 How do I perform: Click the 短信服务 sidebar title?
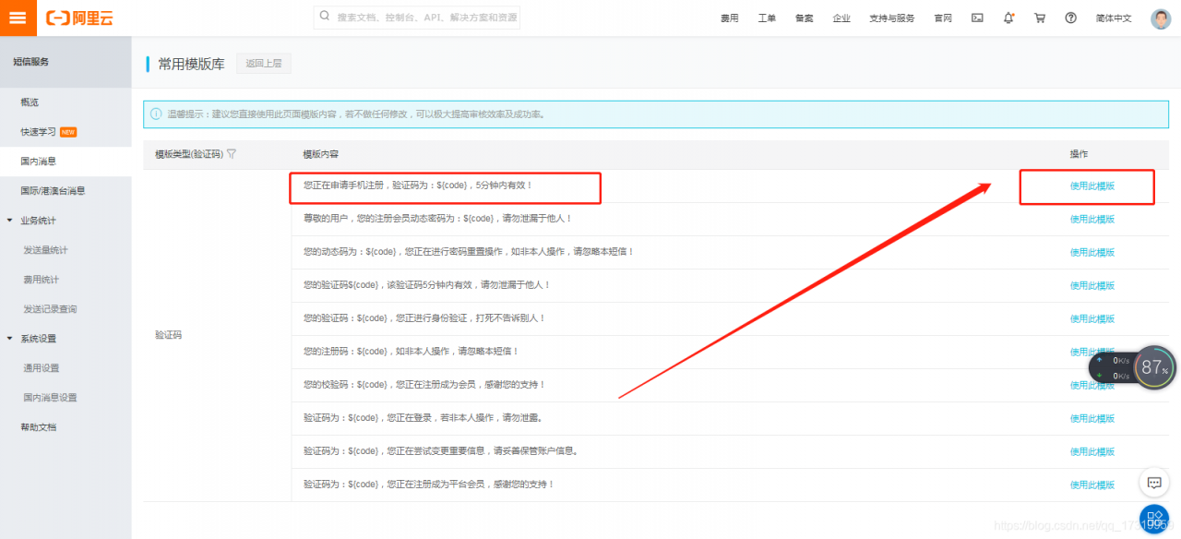tap(30, 62)
